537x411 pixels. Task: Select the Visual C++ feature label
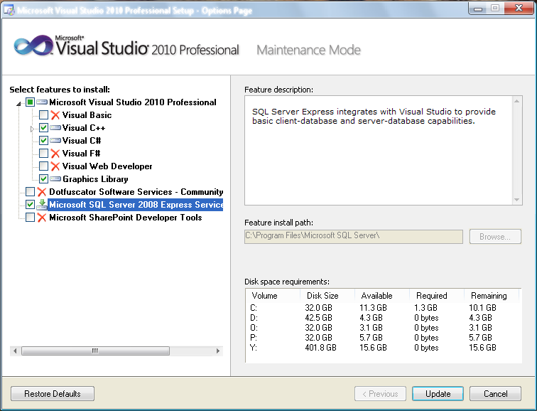click(84, 128)
